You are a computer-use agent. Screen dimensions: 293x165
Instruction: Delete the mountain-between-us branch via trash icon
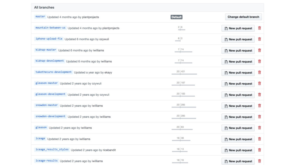259,28
